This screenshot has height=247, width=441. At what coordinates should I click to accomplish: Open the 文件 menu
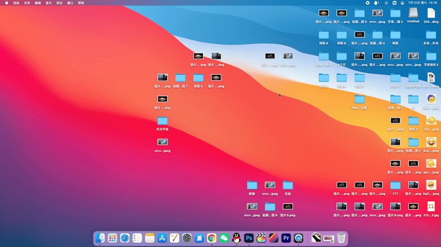point(27,3)
